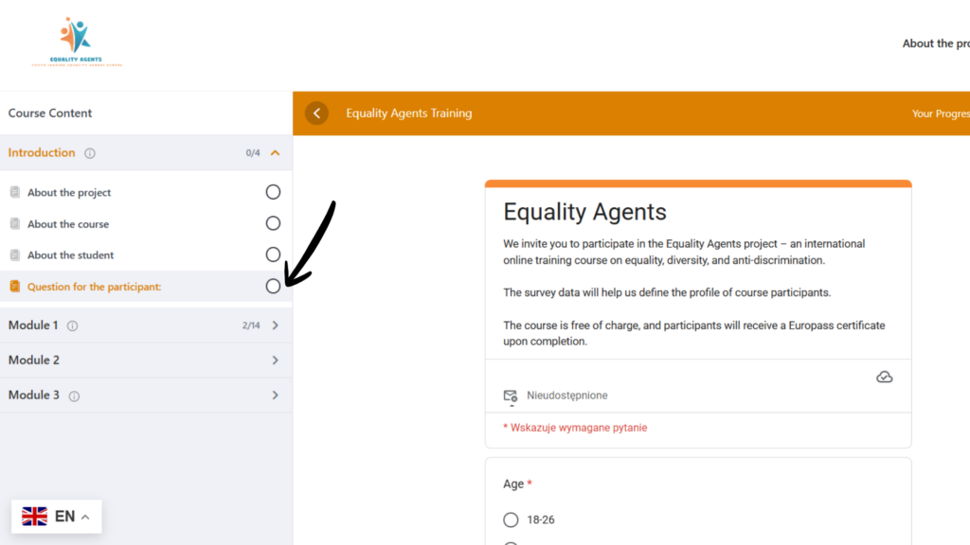Click the orange Question for the participant icon
Image resolution: width=970 pixels, height=545 pixels.
tap(14, 287)
